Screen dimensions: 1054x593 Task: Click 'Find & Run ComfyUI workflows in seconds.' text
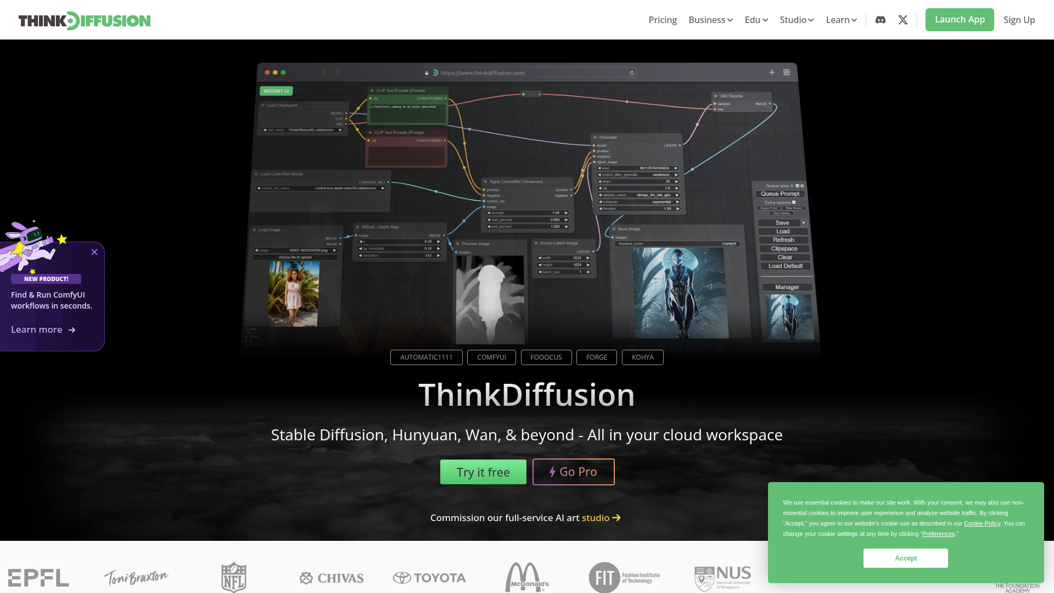[x=52, y=300]
